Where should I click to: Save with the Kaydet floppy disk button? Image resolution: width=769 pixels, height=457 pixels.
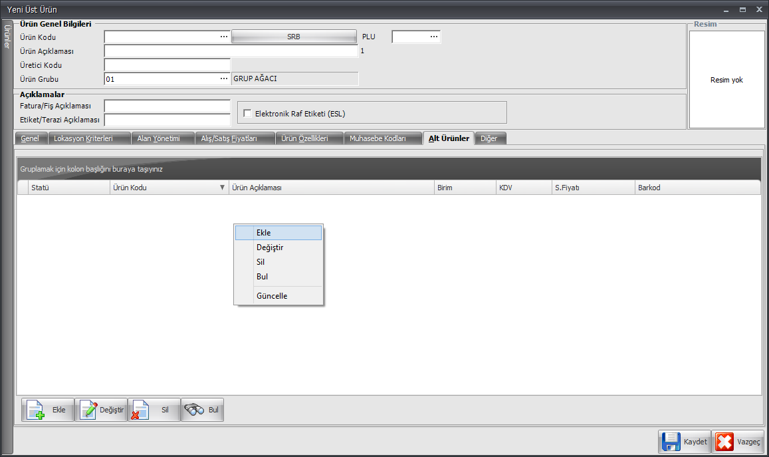(684, 442)
